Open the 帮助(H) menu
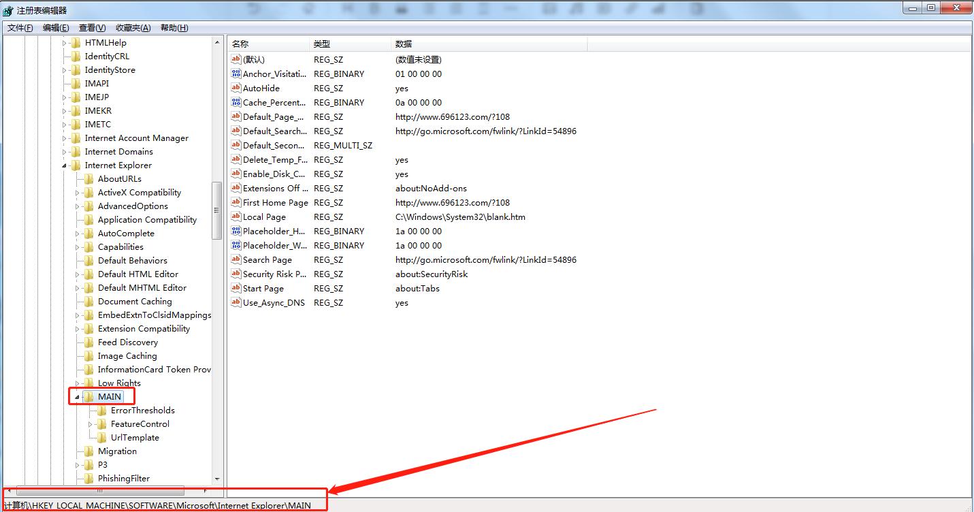This screenshot has width=974, height=512. [x=174, y=28]
